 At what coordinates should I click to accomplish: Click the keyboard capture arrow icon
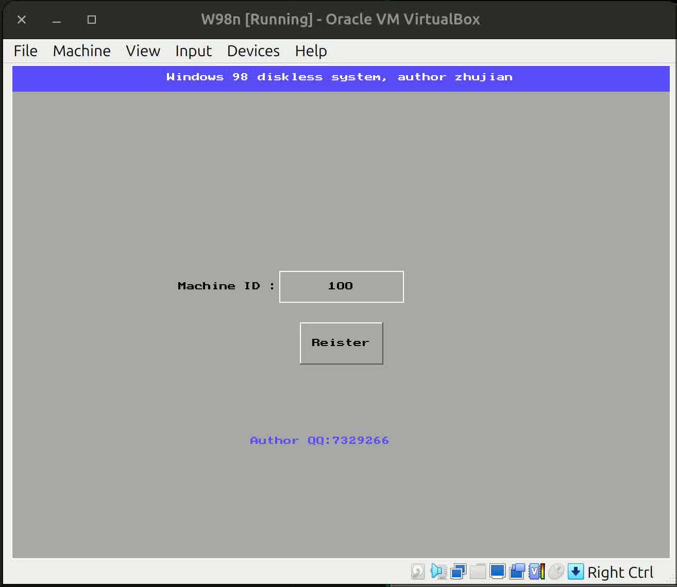(576, 572)
